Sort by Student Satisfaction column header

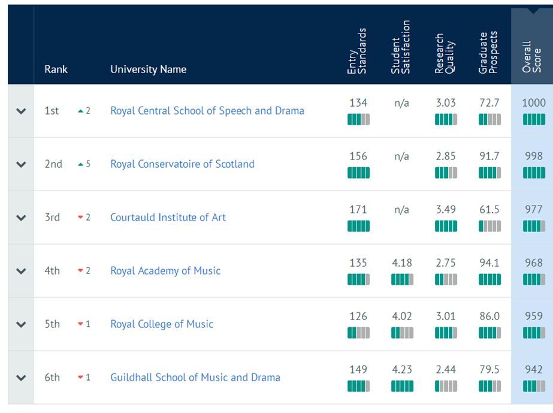[401, 47]
